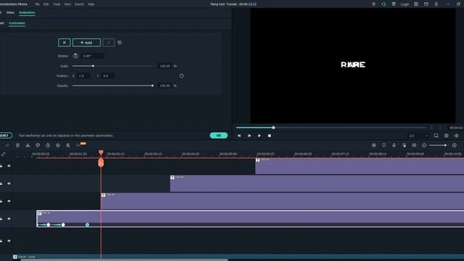This screenshot has height=261, width=464.
Task: Open the lightbulb tips icon
Action: pyautogui.click(x=373, y=4)
